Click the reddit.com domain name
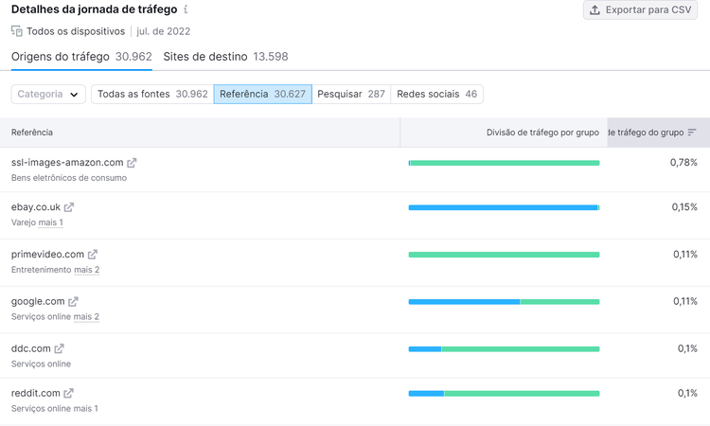The width and height of the screenshot is (710, 426). 36,394
